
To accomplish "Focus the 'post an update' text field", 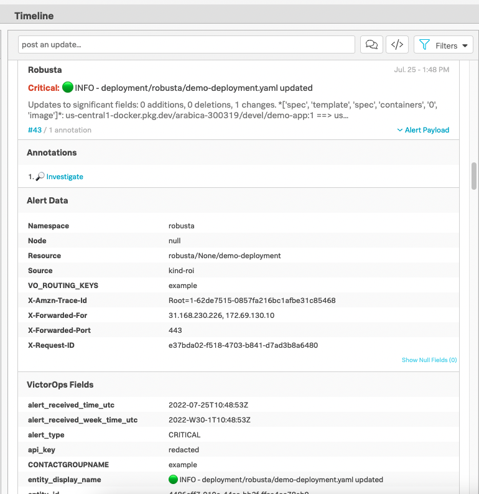I will pos(187,45).
